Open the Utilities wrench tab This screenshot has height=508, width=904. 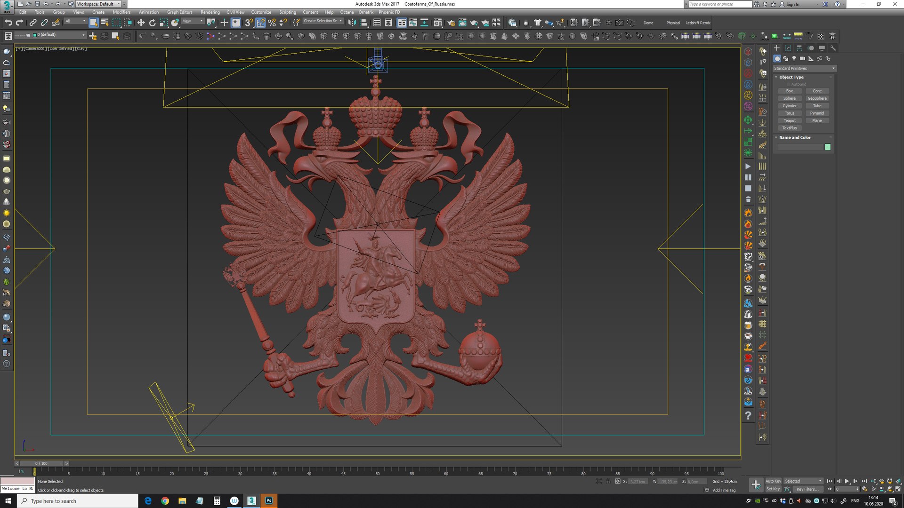[833, 48]
